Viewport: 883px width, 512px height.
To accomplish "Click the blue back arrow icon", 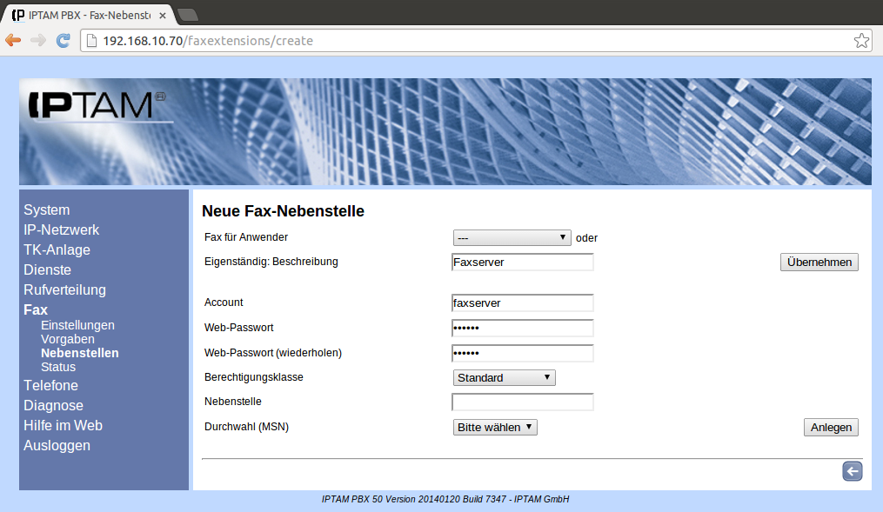I will point(852,471).
